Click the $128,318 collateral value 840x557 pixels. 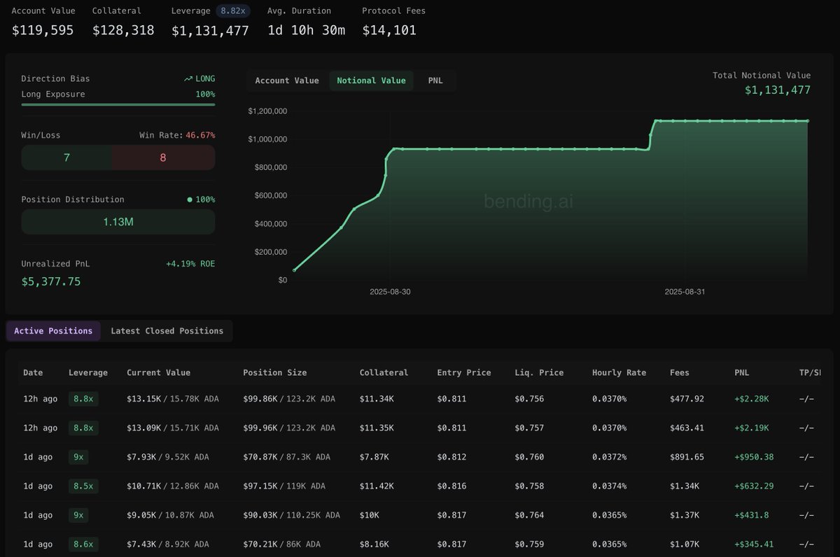coord(123,30)
